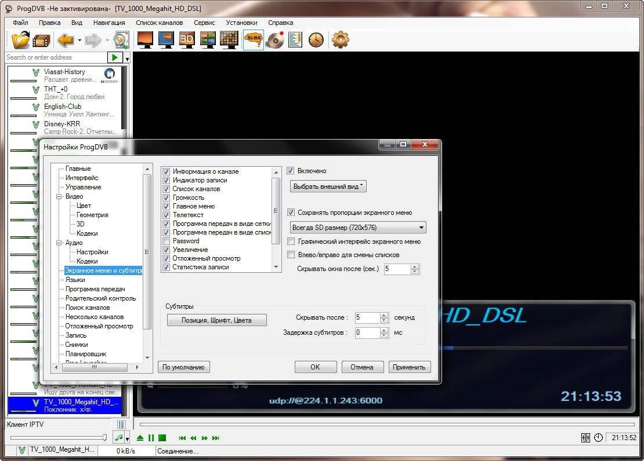Click the record disc toolbar icon
This screenshot has width=644, height=461.
275,40
